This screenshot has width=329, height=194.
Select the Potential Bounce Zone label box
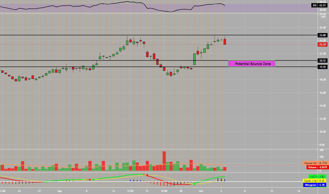(252, 63)
